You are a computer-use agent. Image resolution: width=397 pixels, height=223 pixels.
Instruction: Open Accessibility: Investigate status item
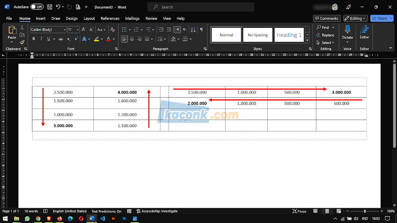pos(157,211)
